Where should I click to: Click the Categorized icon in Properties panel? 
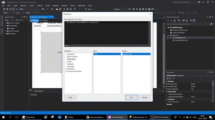coord(167,79)
